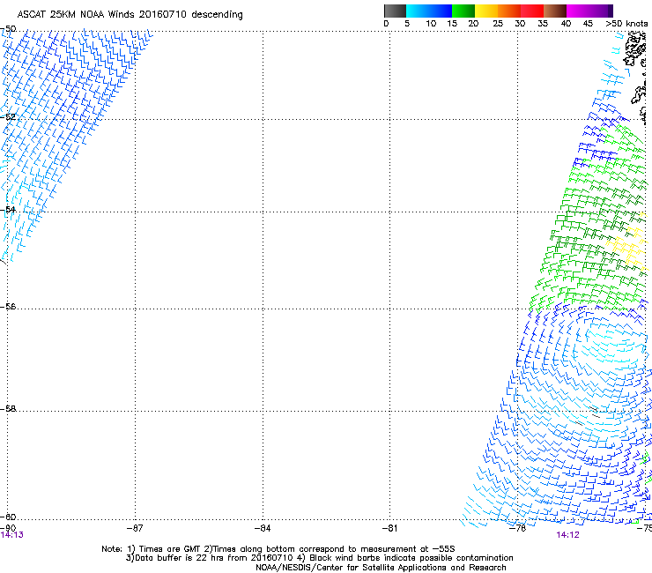Click the '-87' longitude label
The height and width of the screenshot is (573, 652).
tap(135, 528)
